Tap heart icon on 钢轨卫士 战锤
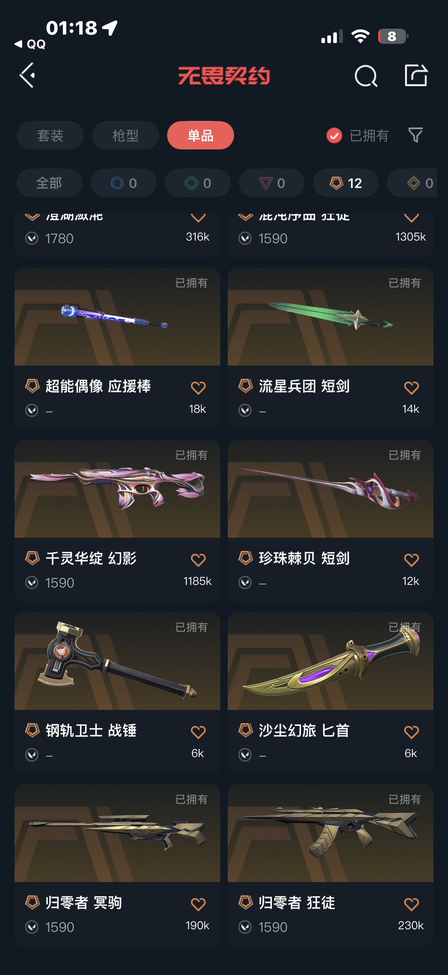The width and height of the screenshot is (448, 975). (x=198, y=732)
